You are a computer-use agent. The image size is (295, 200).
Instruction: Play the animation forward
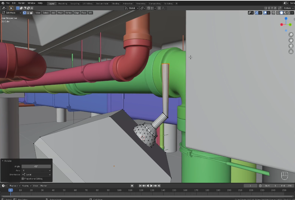(x=151, y=186)
